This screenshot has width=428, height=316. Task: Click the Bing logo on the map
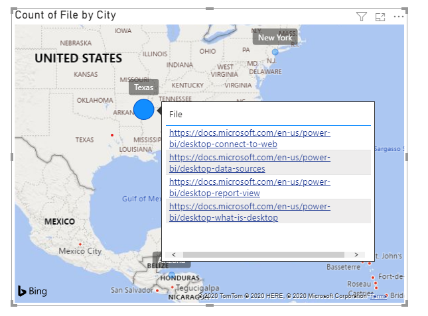click(33, 291)
